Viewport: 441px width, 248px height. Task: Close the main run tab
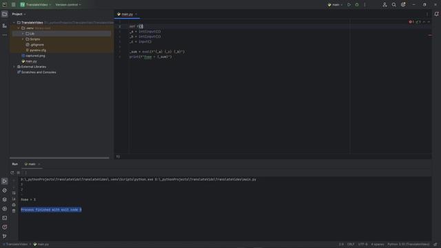pos(39,164)
